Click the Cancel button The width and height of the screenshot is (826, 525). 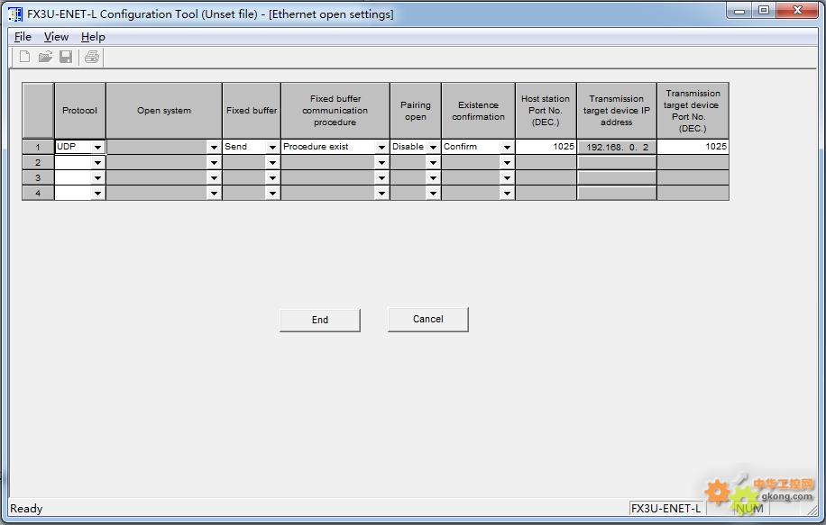tap(427, 320)
